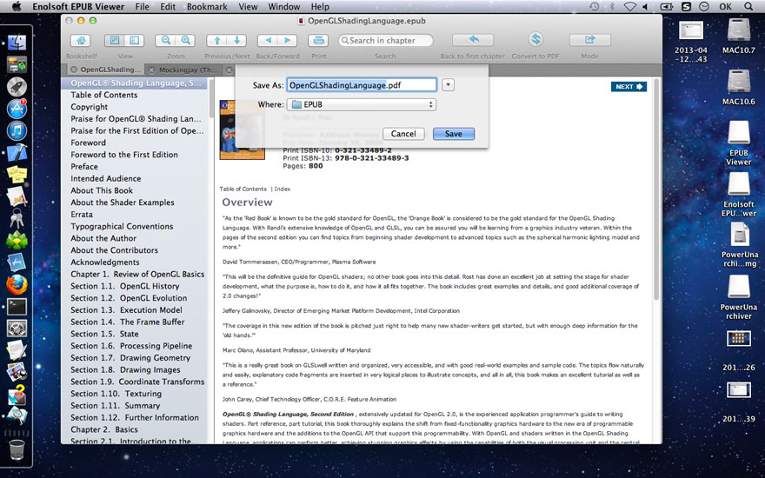
Task: Close the OpenGLShading tab
Action: (73, 70)
